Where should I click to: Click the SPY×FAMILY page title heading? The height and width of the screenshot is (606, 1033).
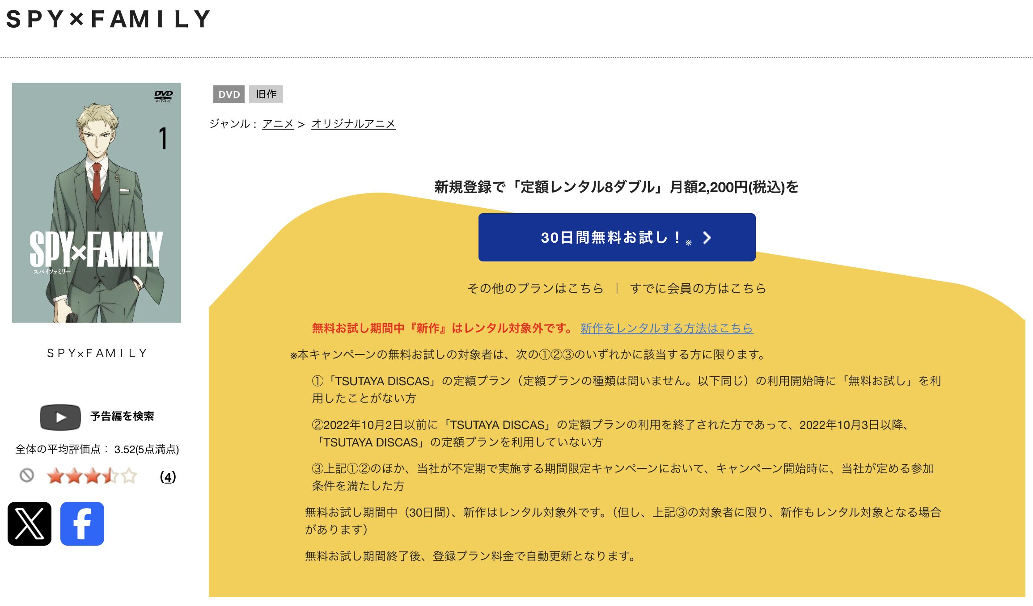107,19
